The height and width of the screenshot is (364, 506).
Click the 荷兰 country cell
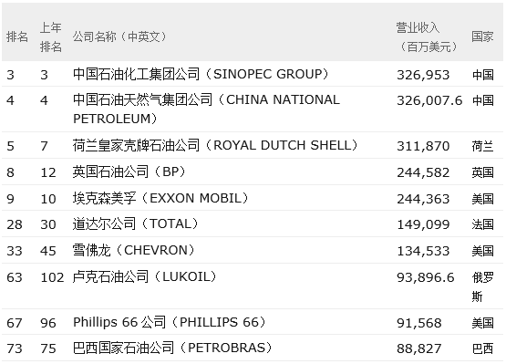[483, 146]
